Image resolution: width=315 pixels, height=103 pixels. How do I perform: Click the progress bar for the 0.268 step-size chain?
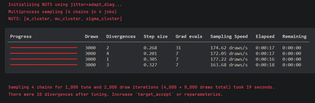tap(44, 48)
